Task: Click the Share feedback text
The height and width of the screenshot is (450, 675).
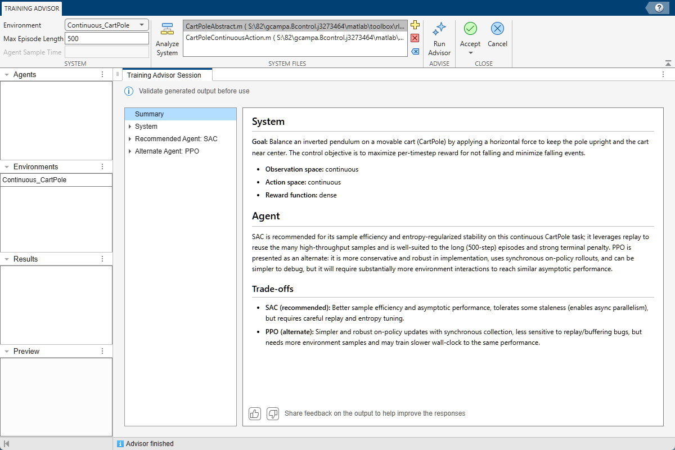Action: pyautogui.click(x=375, y=413)
